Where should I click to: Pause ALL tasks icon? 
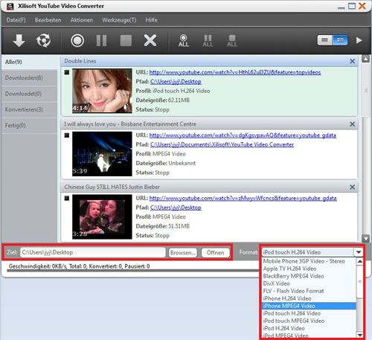click(208, 41)
